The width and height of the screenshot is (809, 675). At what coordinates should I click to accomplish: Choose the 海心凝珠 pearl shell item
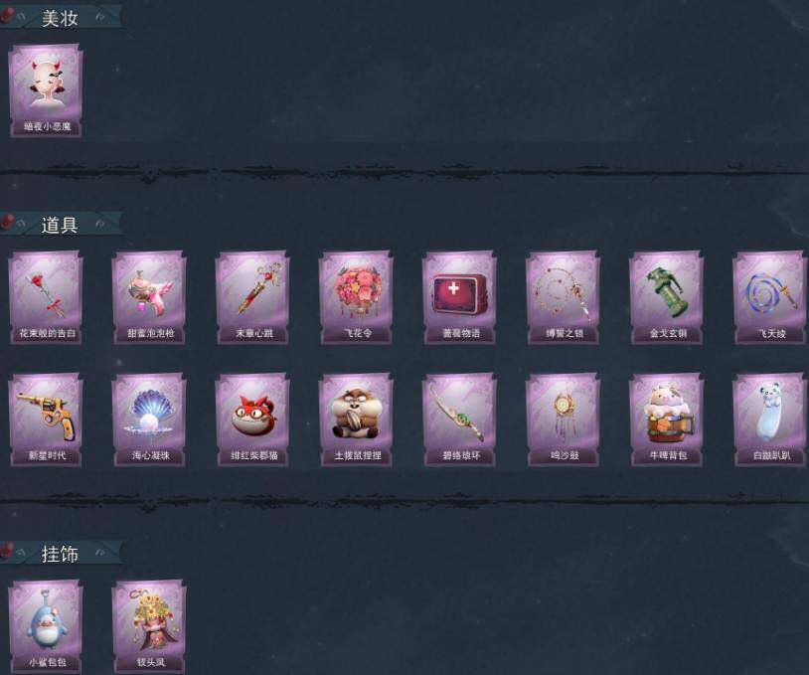pos(150,421)
